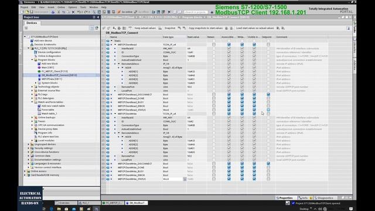Collapse the MBTCPSendRead struct row
The image size is (375, 211).
click(115, 45)
